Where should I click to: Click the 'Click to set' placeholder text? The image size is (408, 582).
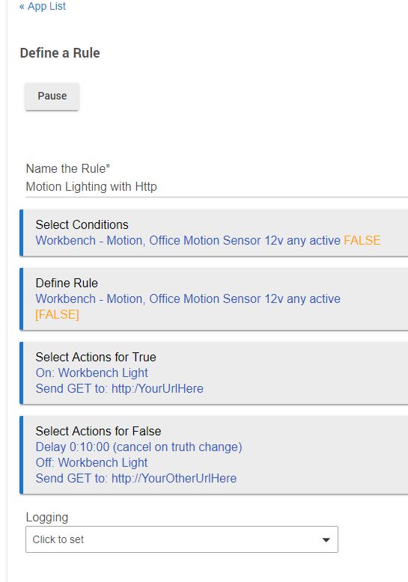coord(58,539)
